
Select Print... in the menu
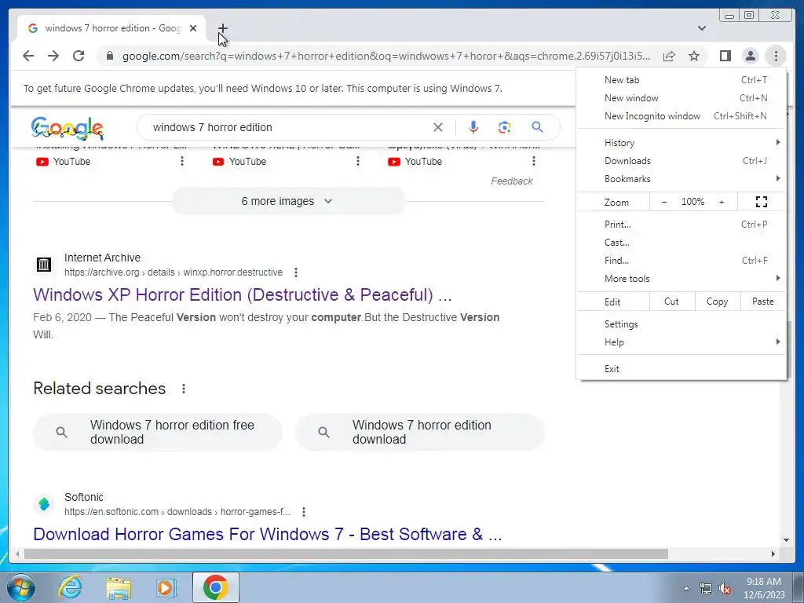click(682, 224)
